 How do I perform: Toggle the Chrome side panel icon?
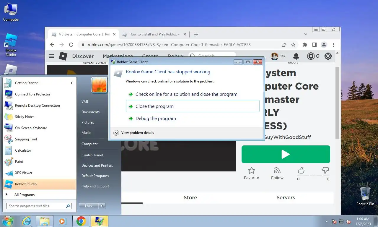click(315, 45)
